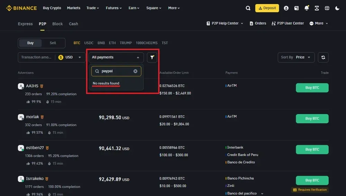Open the user profile icon
Image resolution: width=346 pixels, height=196 pixels.
point(286,8)
